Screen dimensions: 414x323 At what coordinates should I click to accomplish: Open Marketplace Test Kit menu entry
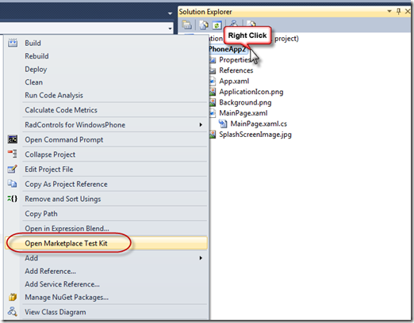pos(106,243)
